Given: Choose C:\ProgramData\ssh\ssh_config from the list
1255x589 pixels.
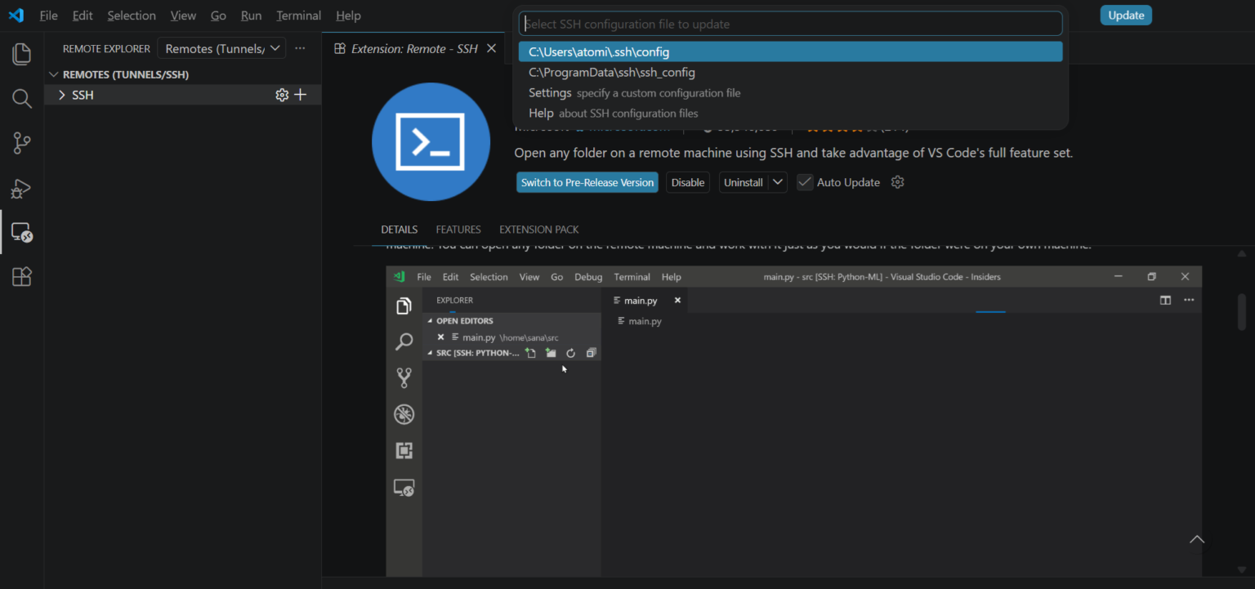Looking at the screenshot, I should [790, 72].
